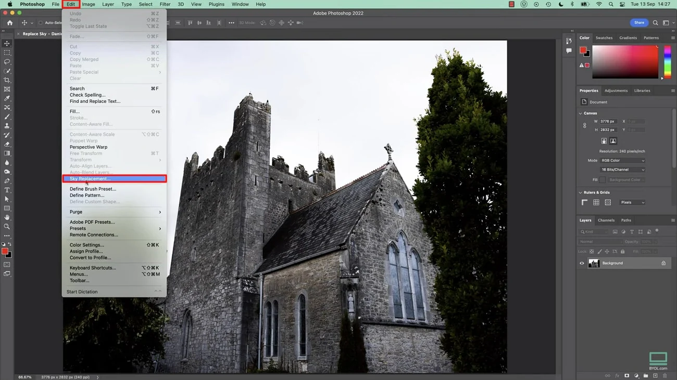The image size is (677, 380).
Task: Click the Share button
Action: tap(639, 23)
